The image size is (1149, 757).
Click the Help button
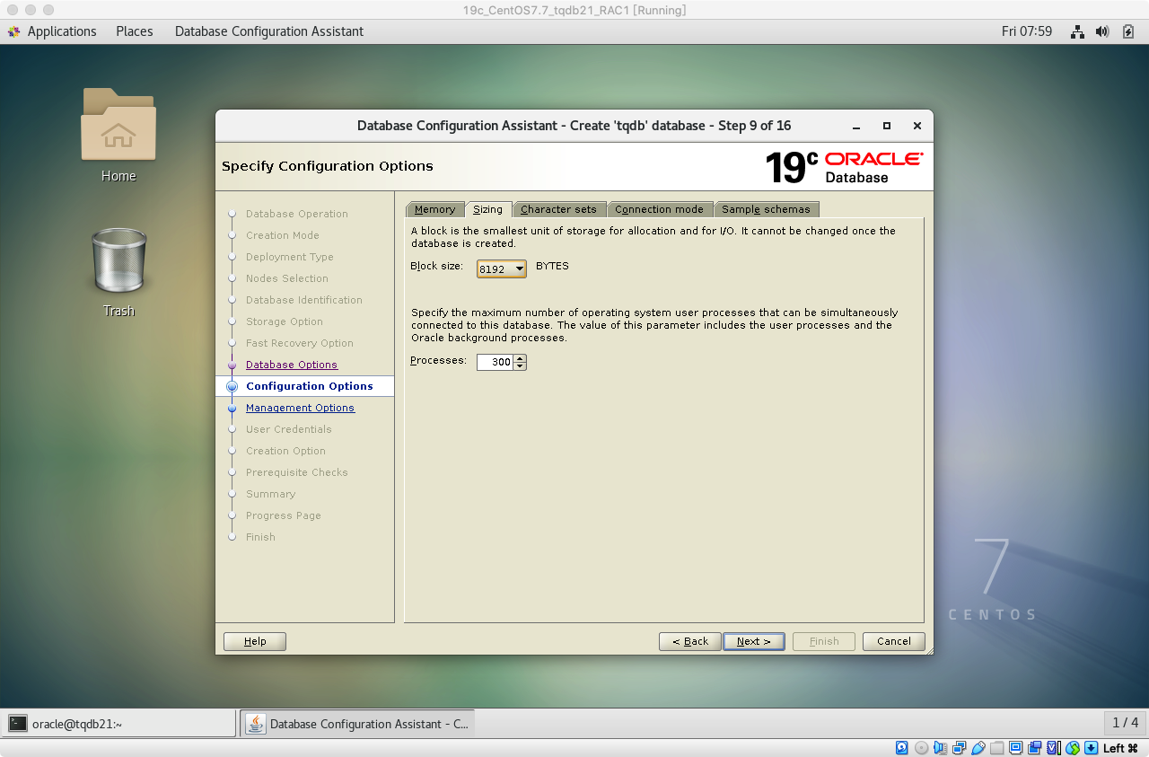(x=255, y=641)
